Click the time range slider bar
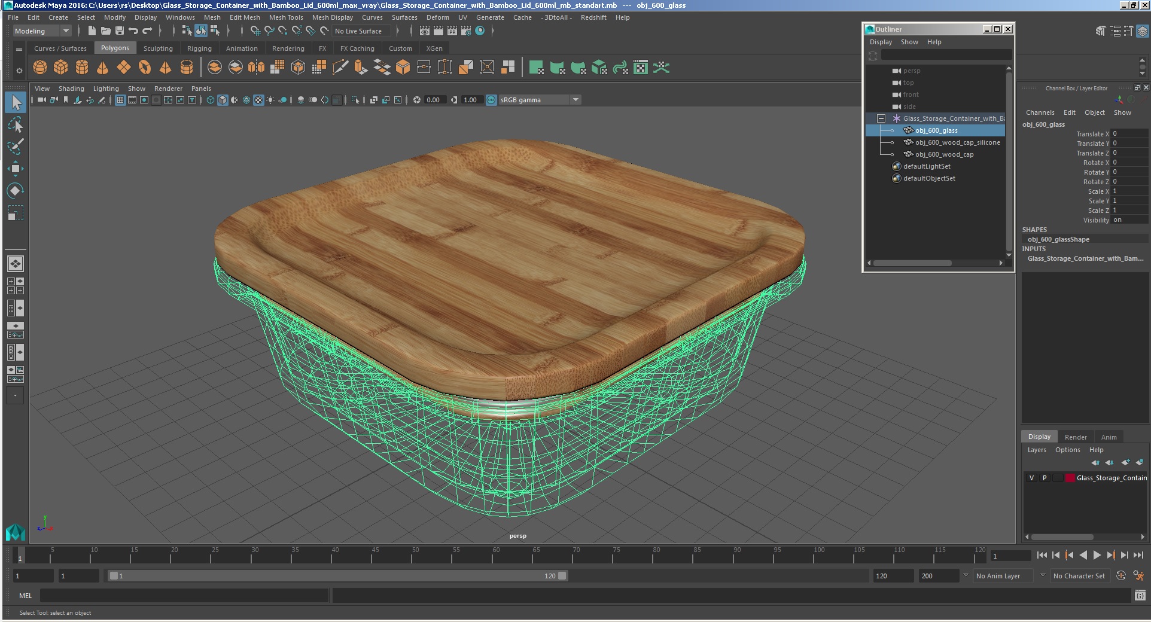Image resolution: width=1151 pixels, height=622 pixels. pos(337,576)
